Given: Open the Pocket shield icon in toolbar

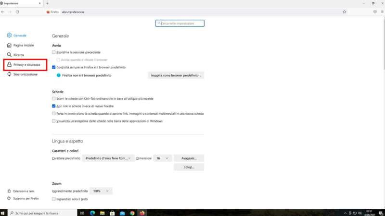Looking at the screenshot, I should click(375, 12).
